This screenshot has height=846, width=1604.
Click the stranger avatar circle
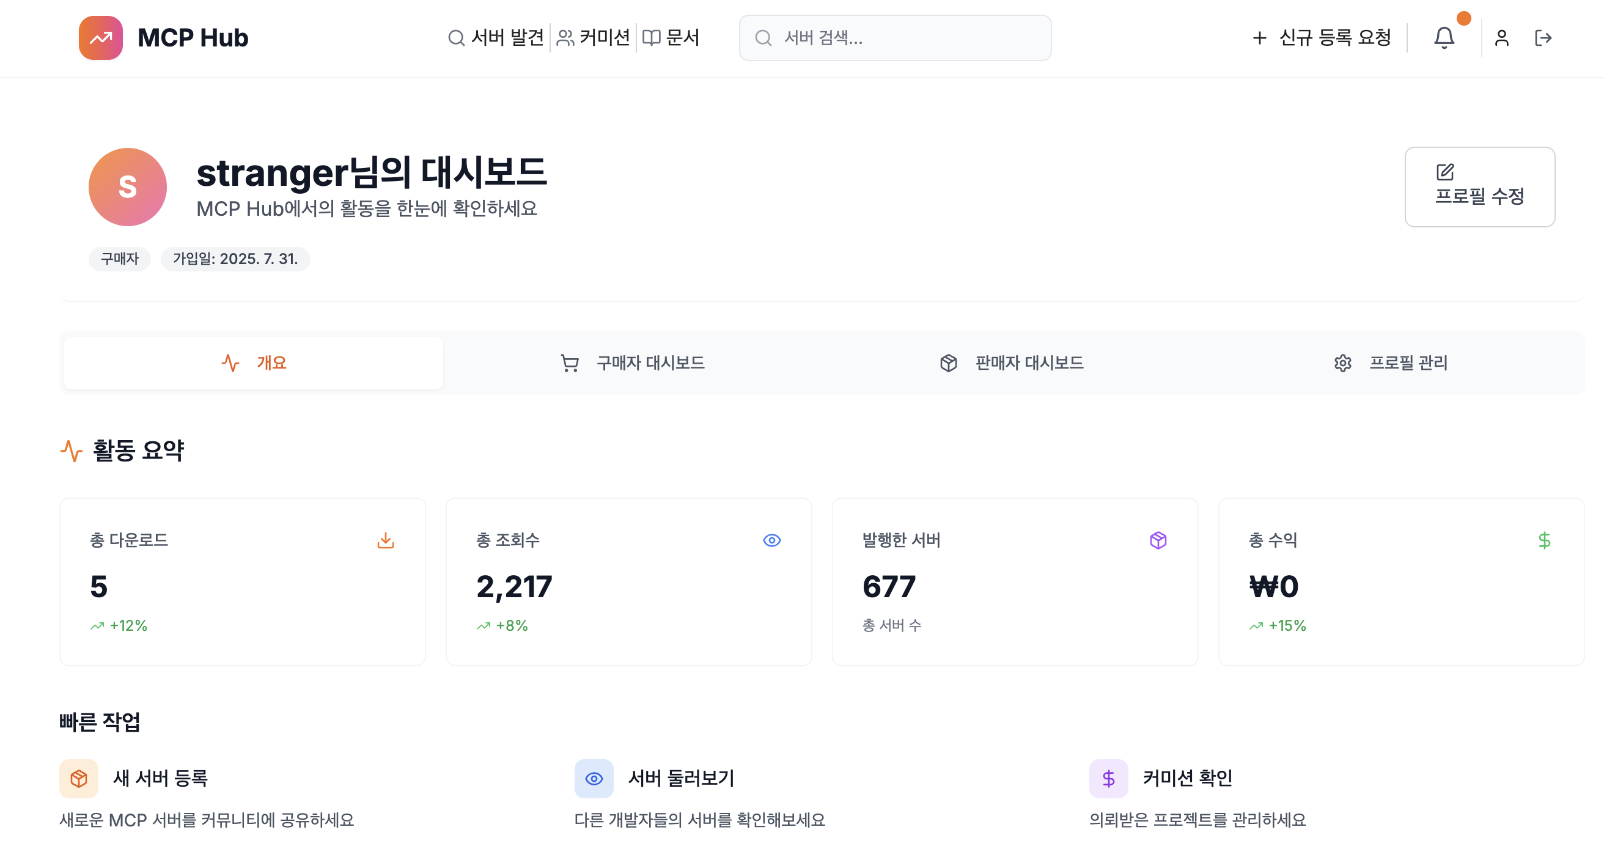pyautogui.click(x=128, y=187)
